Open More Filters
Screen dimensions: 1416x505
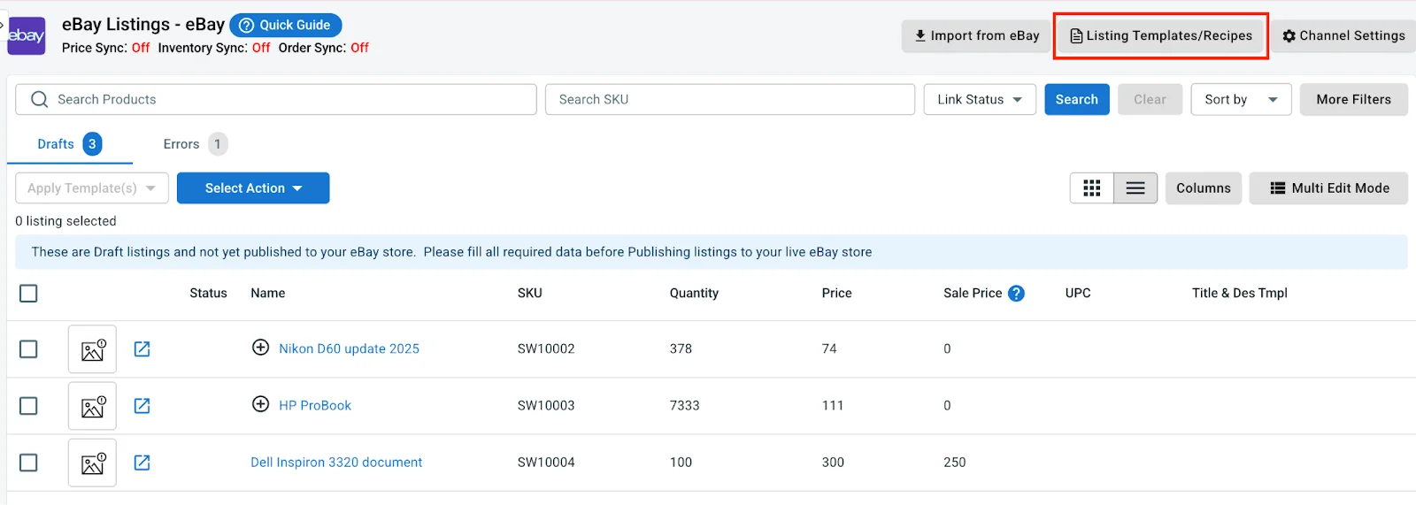(1353, 99)
